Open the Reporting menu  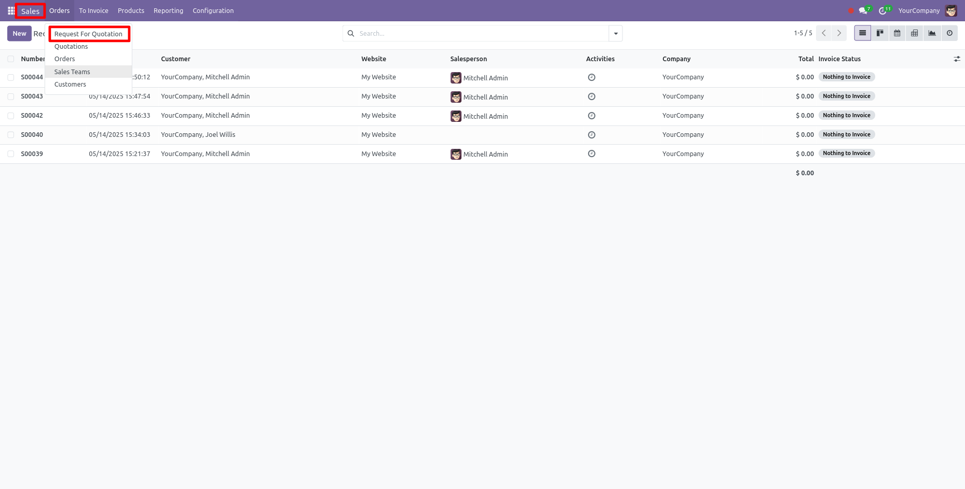coord(168,10)
